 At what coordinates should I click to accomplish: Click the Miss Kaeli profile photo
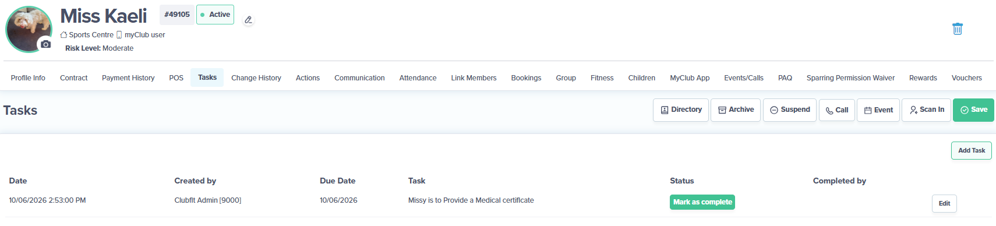(28, 28)
